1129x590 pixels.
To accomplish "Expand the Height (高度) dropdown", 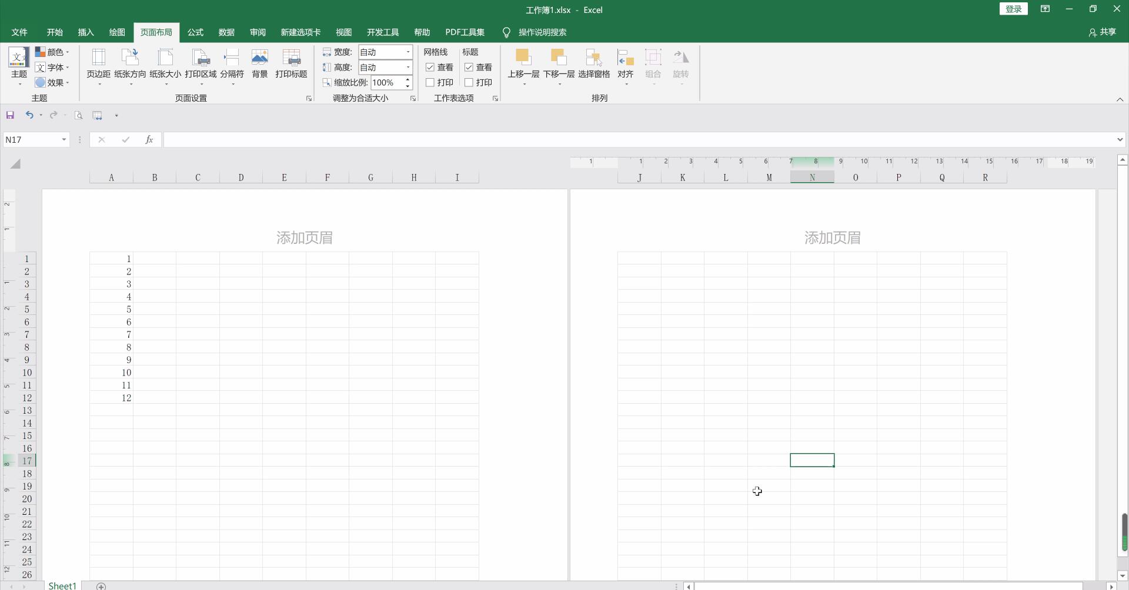I will coord(407,67).
